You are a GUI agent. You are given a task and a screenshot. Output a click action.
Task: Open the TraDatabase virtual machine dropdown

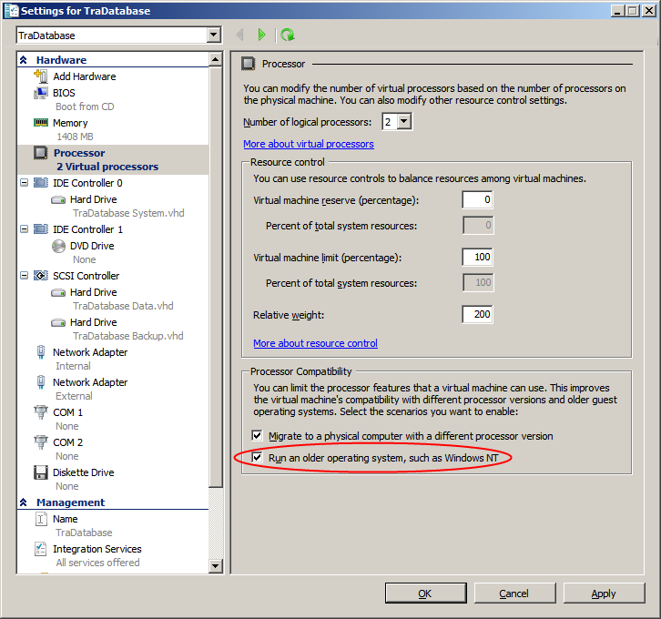click(214, 36)
